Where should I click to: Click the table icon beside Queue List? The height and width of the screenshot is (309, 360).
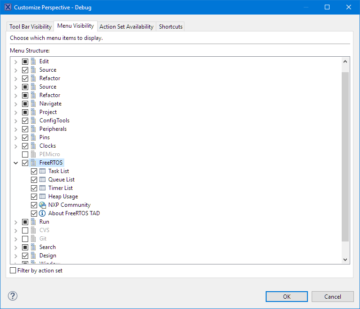(x=42, y=180)
